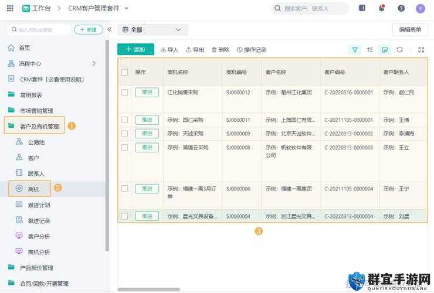Click the filter funnel icon
434x293 pixels.
[x=355, y=50]
